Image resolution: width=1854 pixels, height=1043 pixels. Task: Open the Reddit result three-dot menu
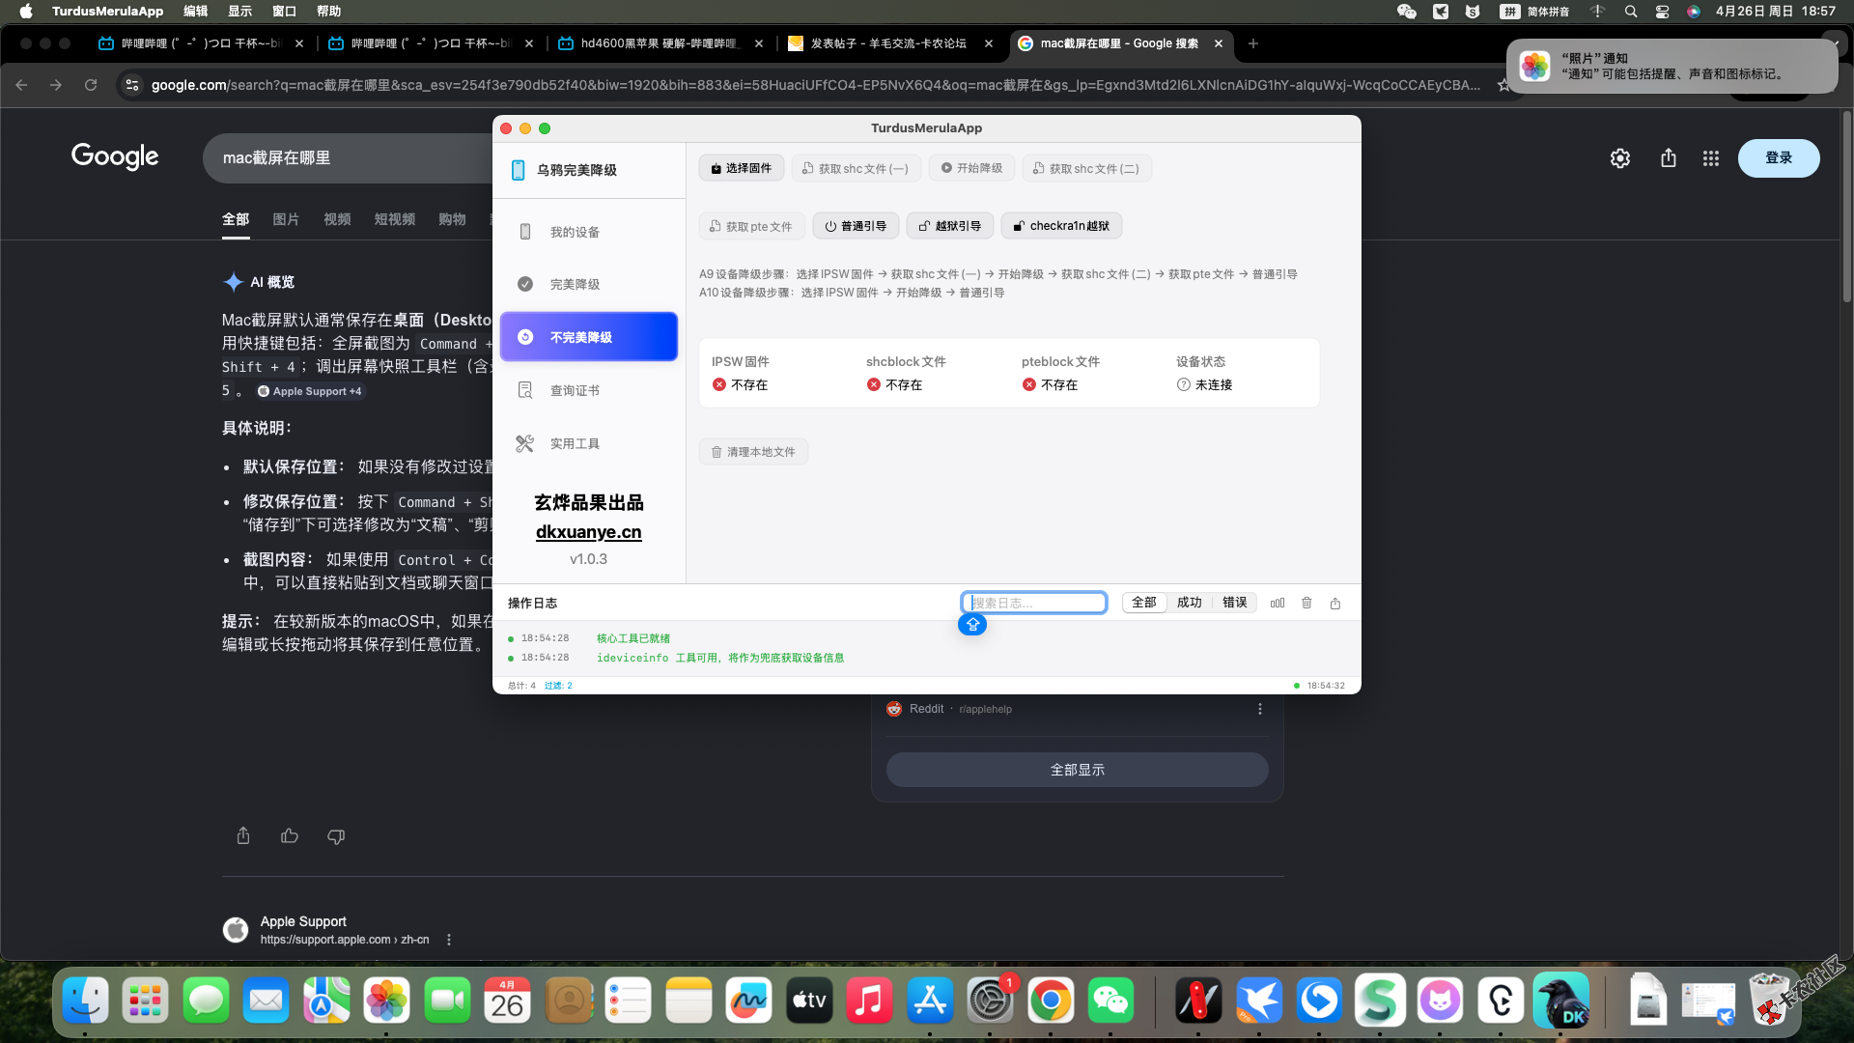(1259, 708)
